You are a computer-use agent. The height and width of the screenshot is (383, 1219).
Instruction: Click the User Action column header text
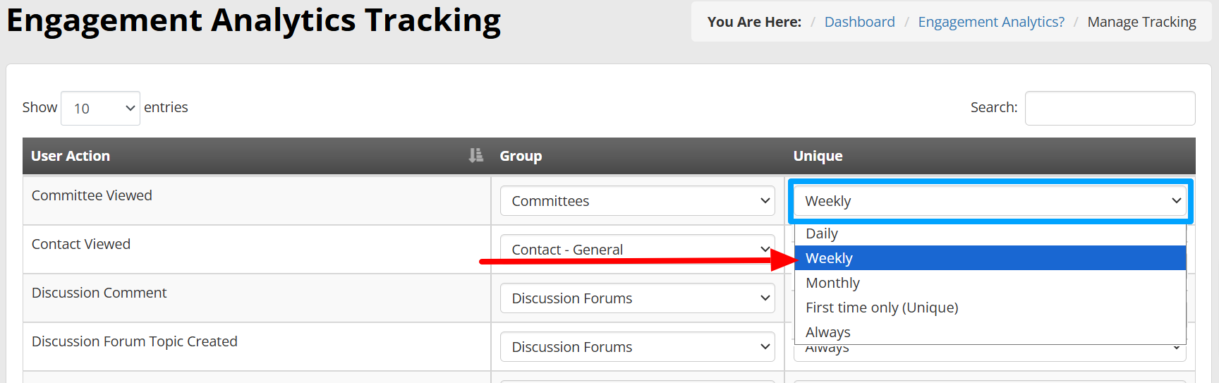(x=71, y=156)
